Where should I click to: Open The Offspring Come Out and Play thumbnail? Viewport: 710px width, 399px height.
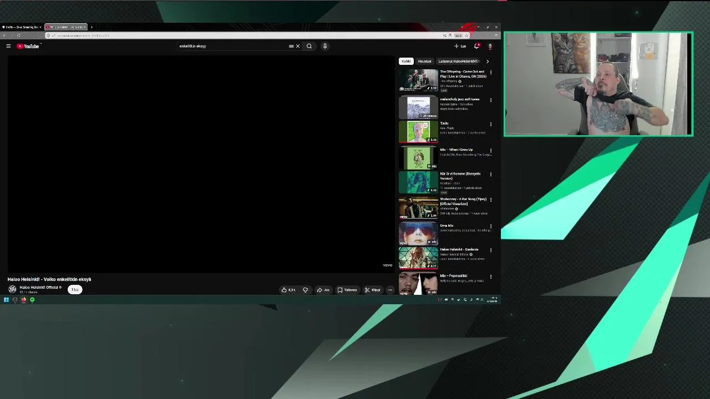pos(418,80)
